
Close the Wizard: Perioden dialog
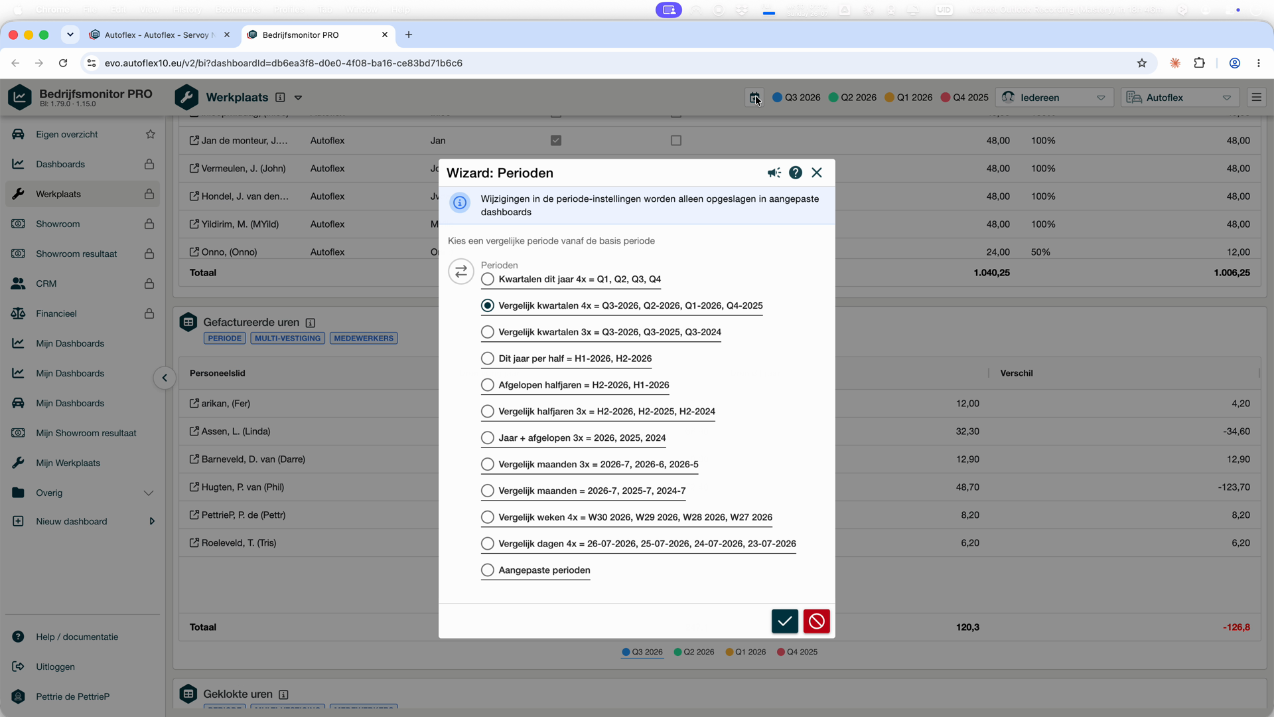(x=817, y=173)
